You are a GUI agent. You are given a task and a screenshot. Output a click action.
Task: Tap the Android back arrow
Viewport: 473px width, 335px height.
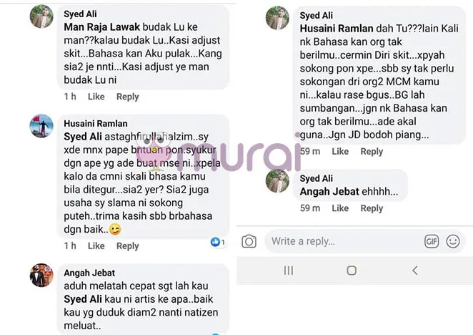click(415, 271)
